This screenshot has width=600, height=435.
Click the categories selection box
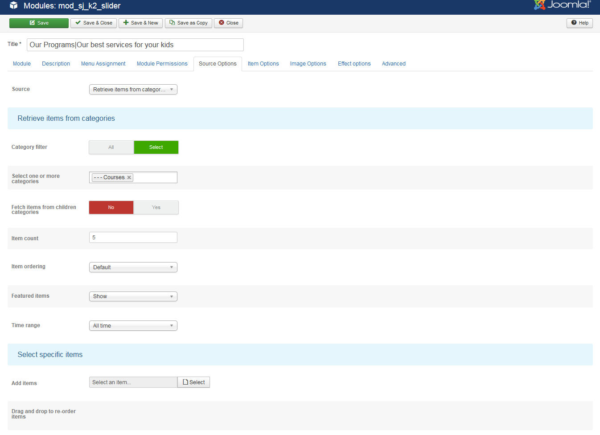point(133,177)
